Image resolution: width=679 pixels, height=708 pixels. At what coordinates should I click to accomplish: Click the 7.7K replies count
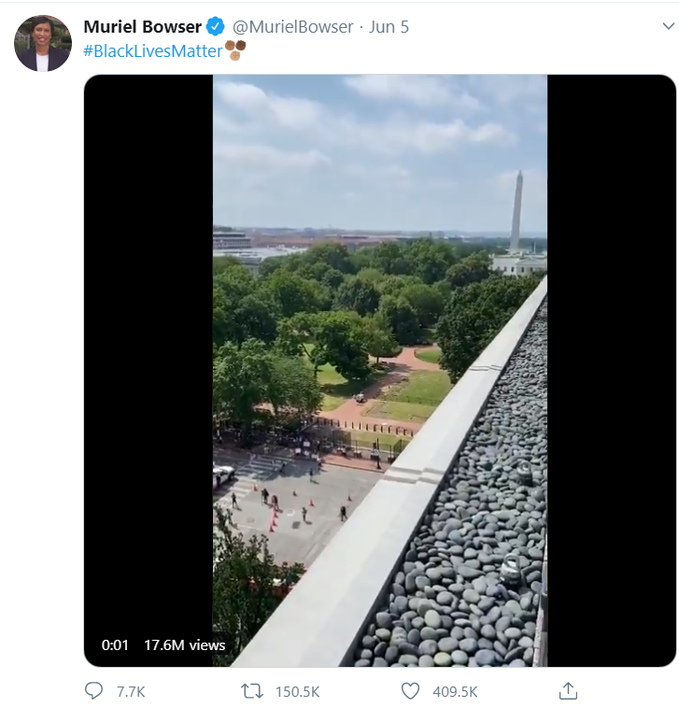coord(131,691)
